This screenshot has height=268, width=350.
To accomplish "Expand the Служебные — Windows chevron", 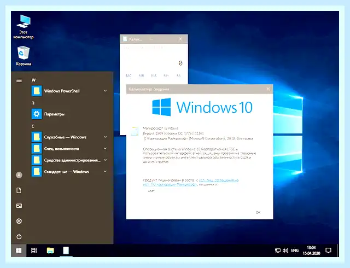I will pos(105,137).
